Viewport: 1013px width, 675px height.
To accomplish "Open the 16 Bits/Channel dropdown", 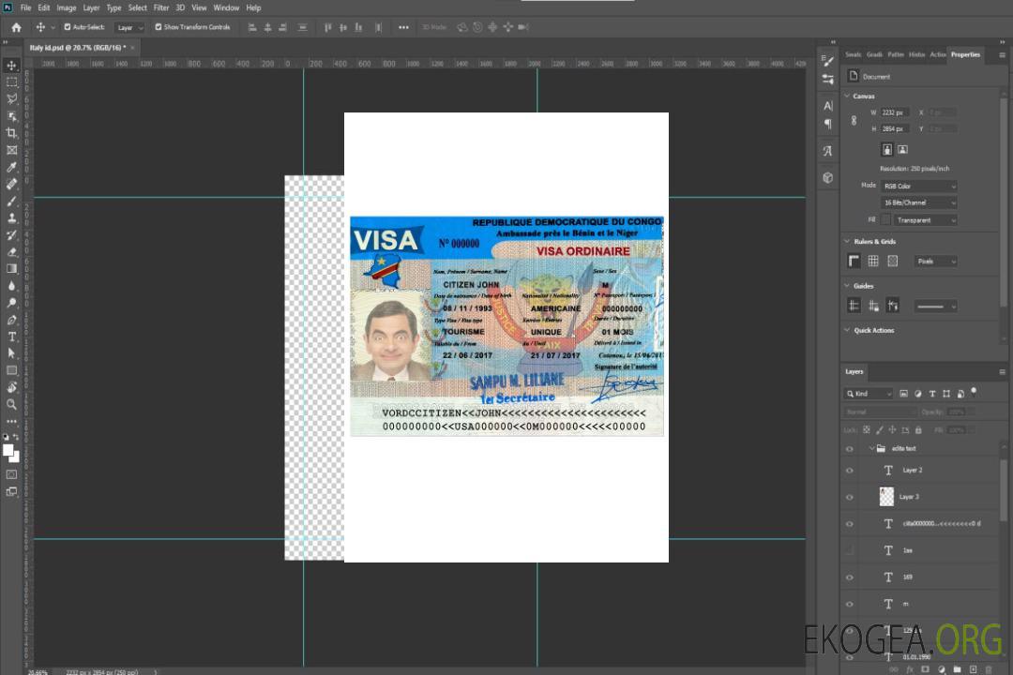I will 918,202.
